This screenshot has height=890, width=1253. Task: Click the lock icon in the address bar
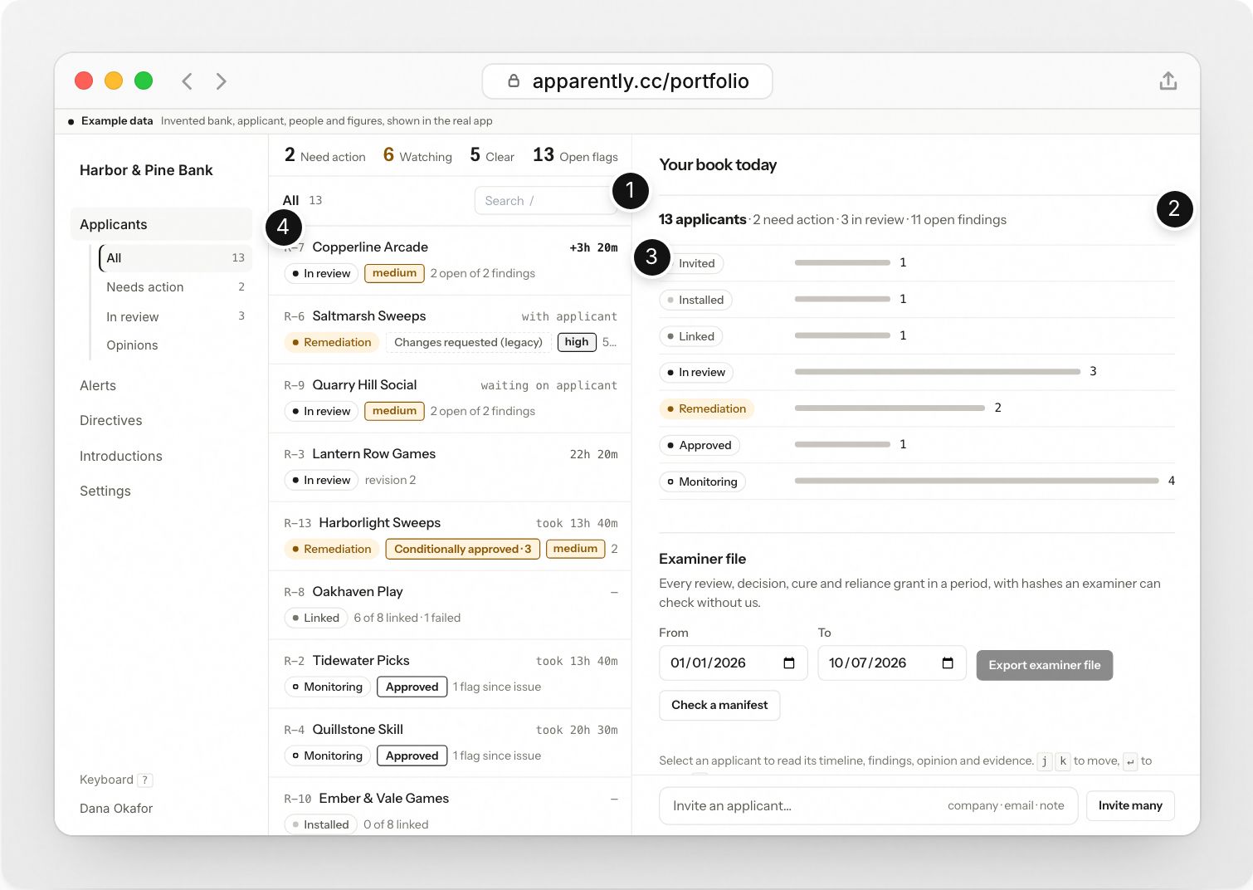(514, 81)
